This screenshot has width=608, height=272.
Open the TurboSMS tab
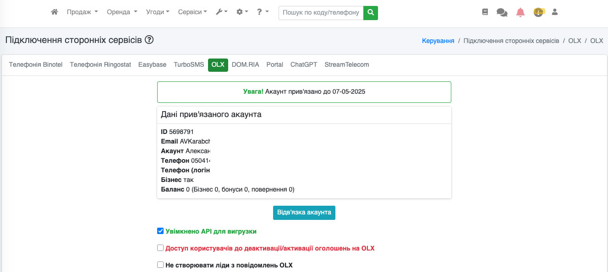[189, 65]
